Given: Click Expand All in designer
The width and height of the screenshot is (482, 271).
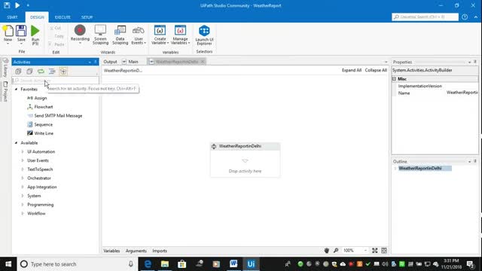Looking at the screenshot, I should [x=352, y=70].
